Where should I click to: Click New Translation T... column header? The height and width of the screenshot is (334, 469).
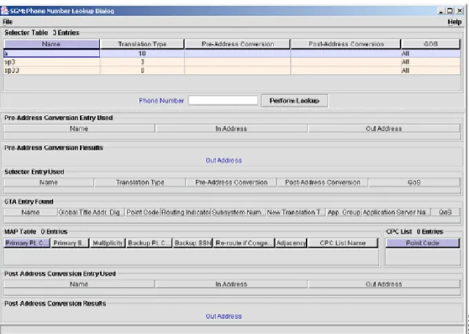[296, 212]
